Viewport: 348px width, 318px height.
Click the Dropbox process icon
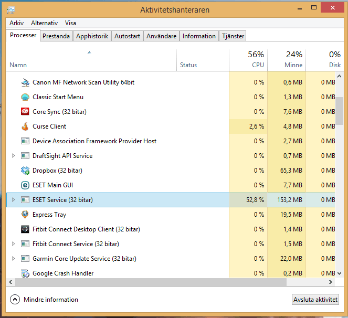click(25, 171)
